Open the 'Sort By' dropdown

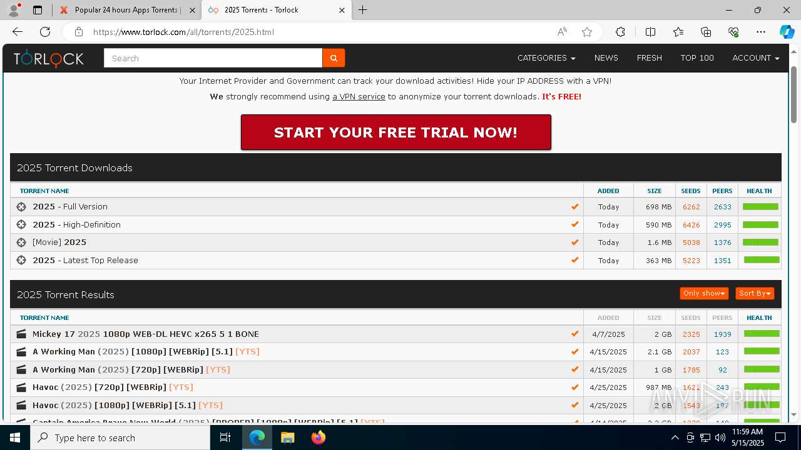click(x=755, y=293)
